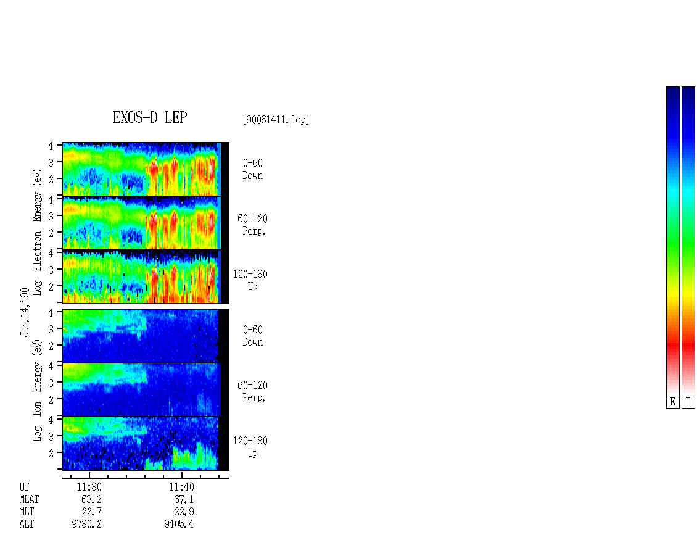Click the E label box under the colorbar

[672, 402]
